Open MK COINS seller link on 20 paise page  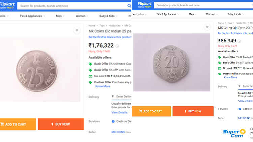pyautogui.click(x=245, y=118)
